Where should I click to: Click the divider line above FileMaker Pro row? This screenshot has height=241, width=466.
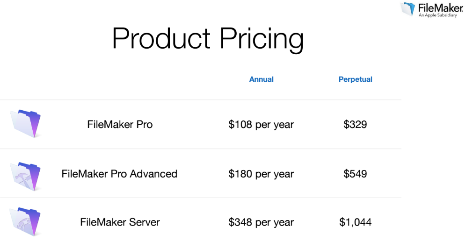pyautogui.click(x=200, y=100)
